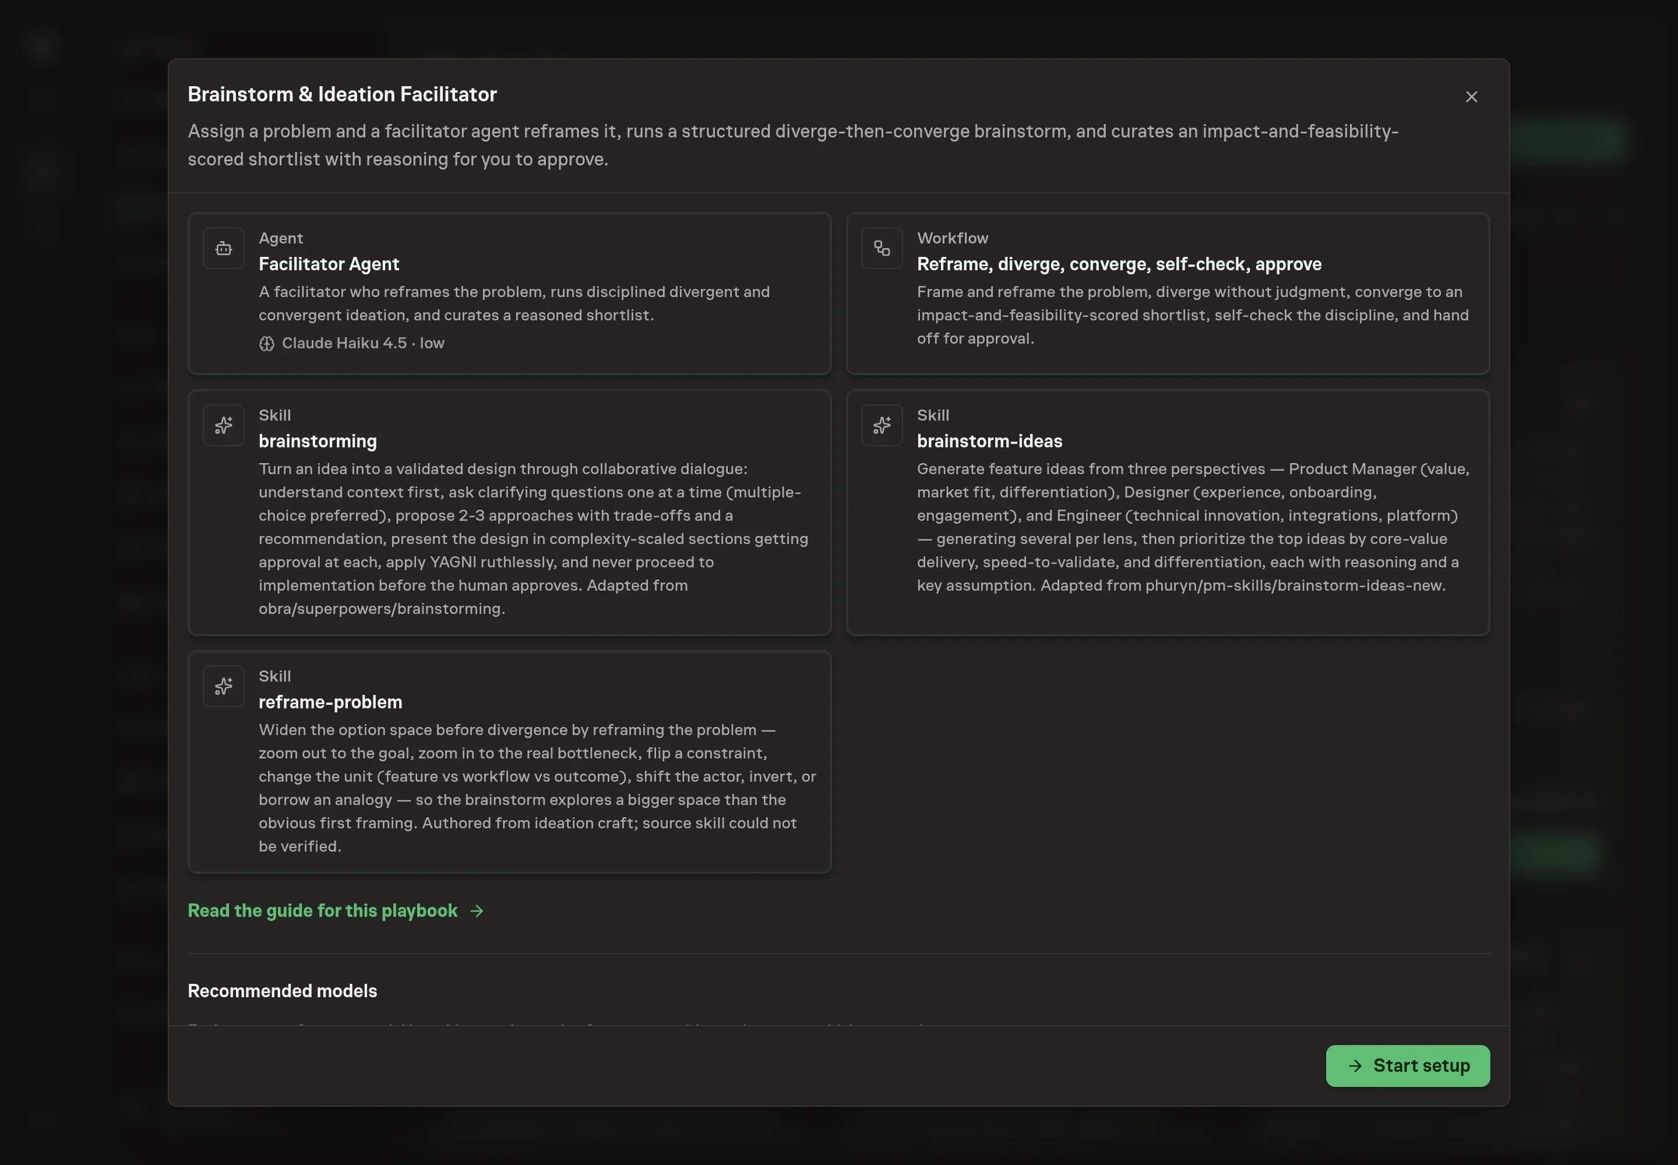Click the 'Skill' label above reframe-problem

point(274,676)
